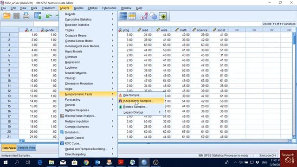This screenshot has height=167, width=297.
Task: Click the socst cell in row 21 (46.00)
Action: pos(219,137)
